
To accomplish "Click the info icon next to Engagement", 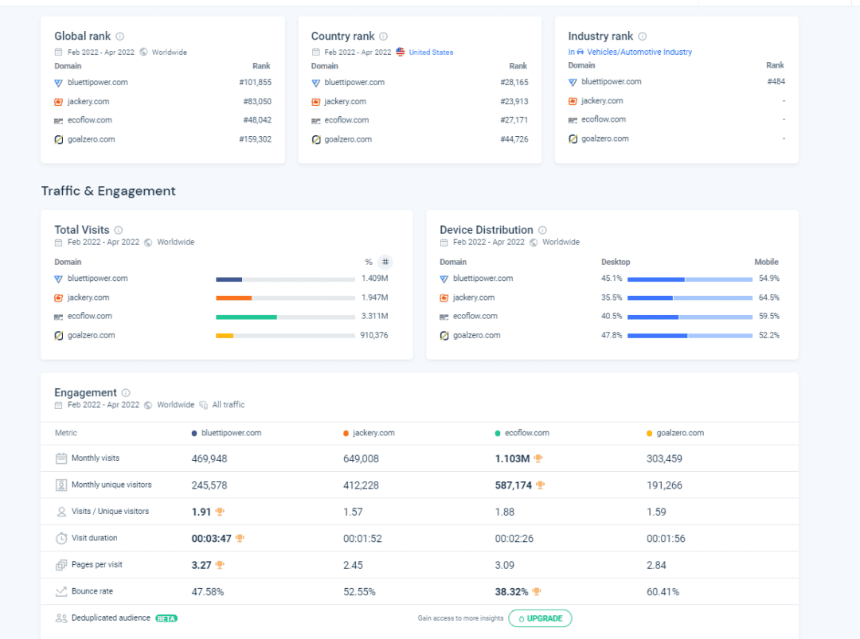I will pos(126,393).
